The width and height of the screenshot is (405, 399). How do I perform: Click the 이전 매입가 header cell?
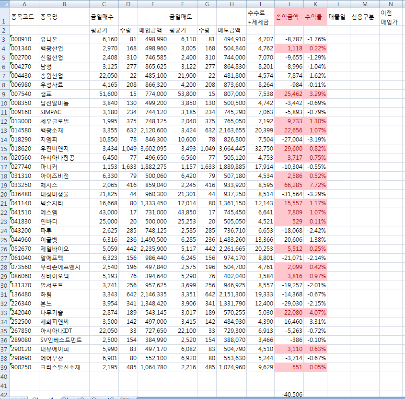(391, 17)
